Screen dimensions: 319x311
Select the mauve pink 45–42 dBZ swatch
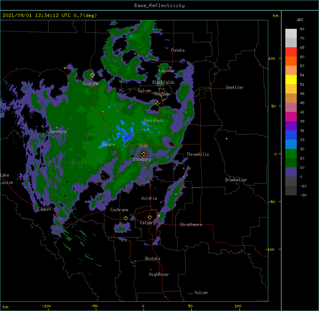291,107
